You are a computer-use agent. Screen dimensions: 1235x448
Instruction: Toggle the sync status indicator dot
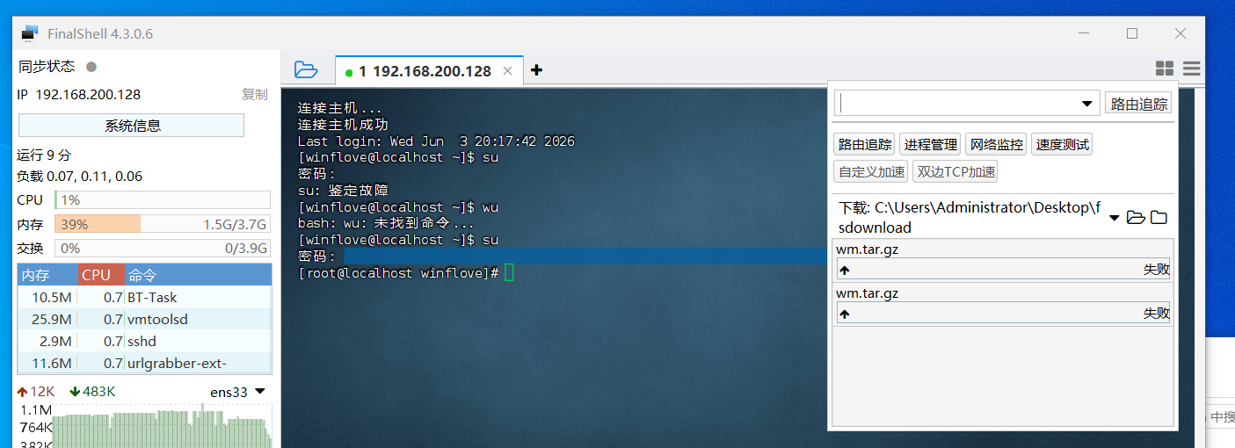point(91,67)
